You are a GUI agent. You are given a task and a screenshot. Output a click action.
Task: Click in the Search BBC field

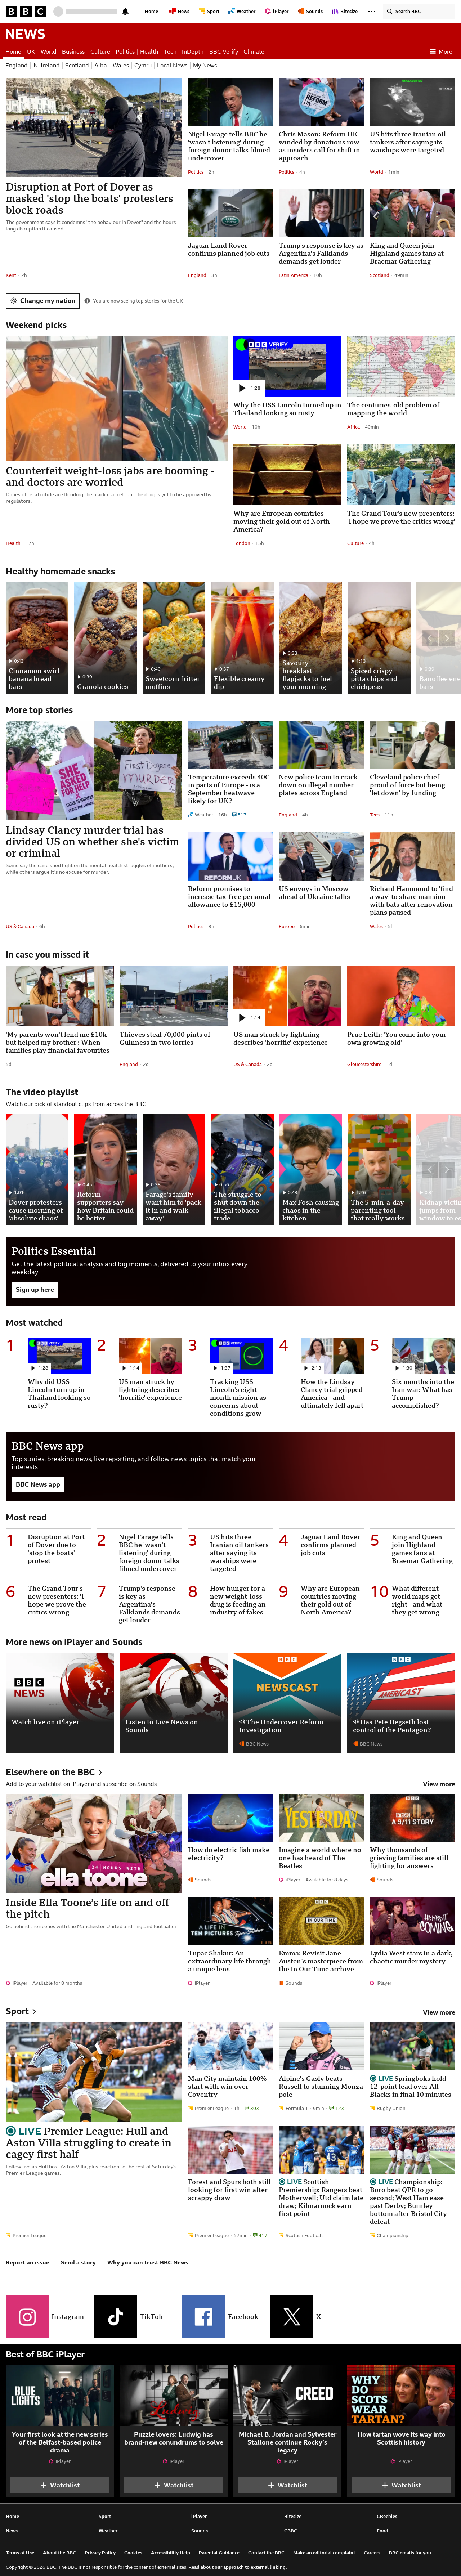pyautogui.click(x=419, y=11)
